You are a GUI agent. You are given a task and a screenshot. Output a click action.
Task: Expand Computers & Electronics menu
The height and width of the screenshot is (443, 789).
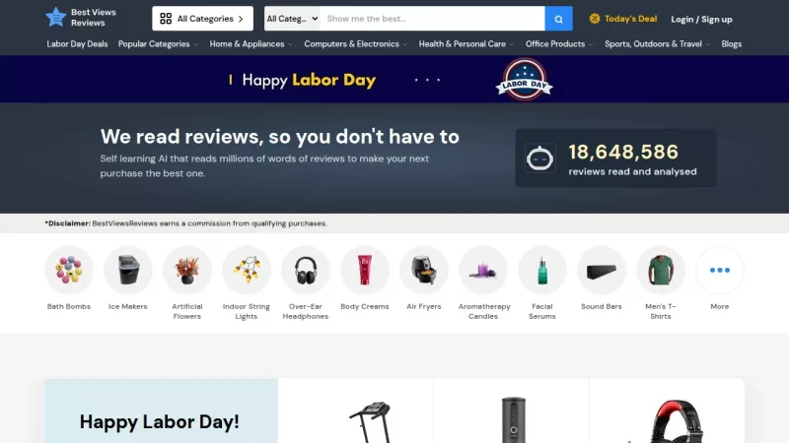pos(356,44)
